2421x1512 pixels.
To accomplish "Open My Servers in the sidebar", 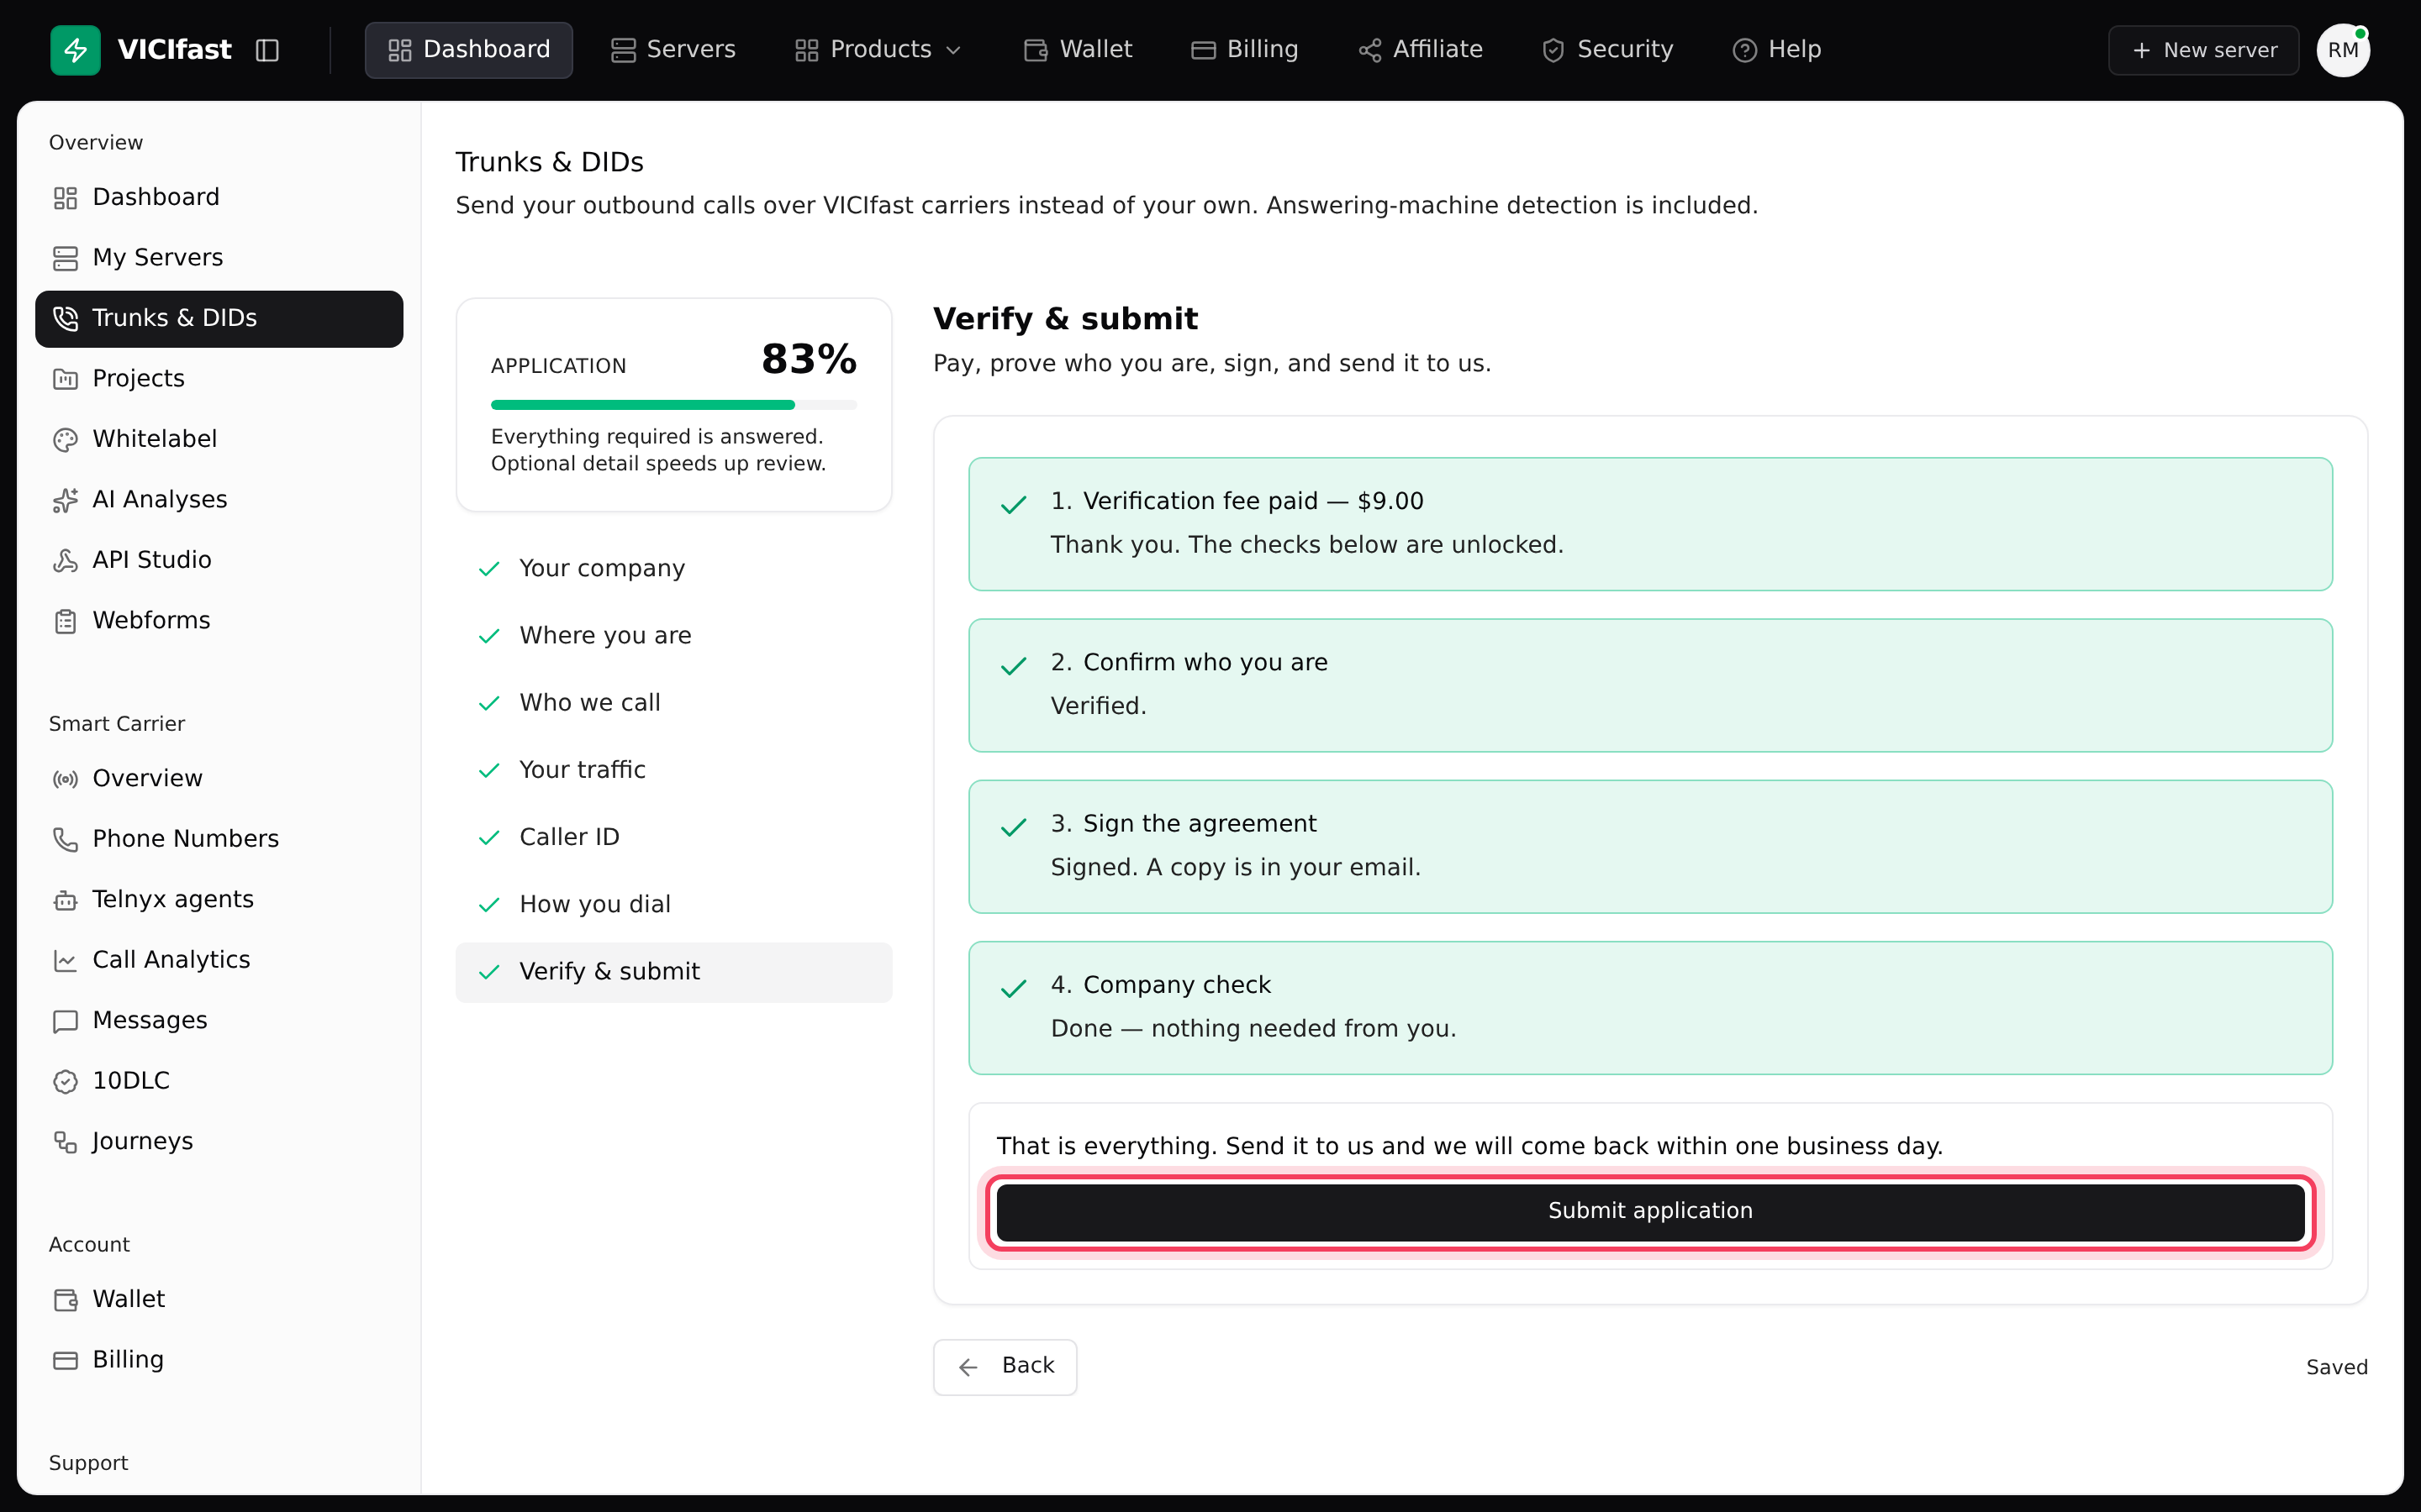I will tap(219, 258).
